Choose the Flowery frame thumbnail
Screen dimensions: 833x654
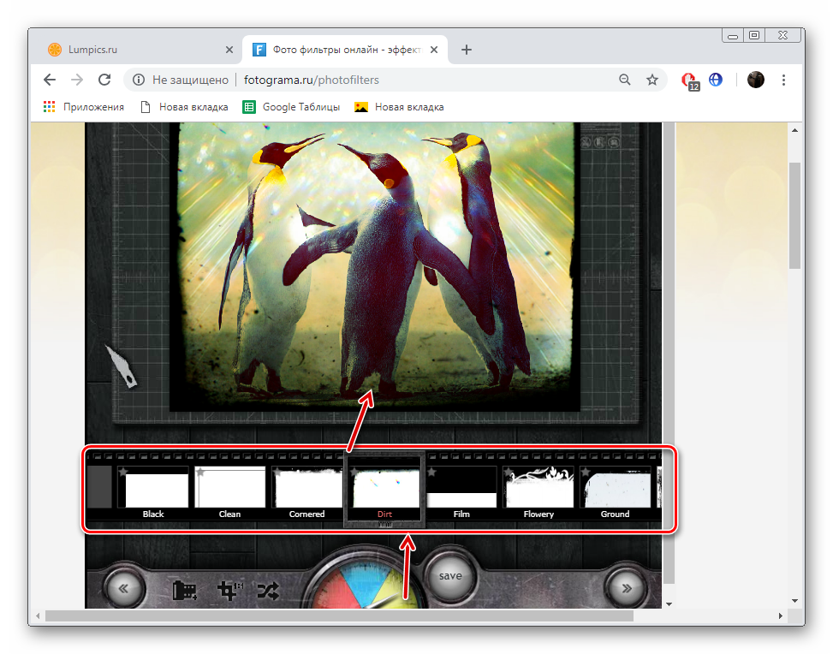click(x=538, y=492)
